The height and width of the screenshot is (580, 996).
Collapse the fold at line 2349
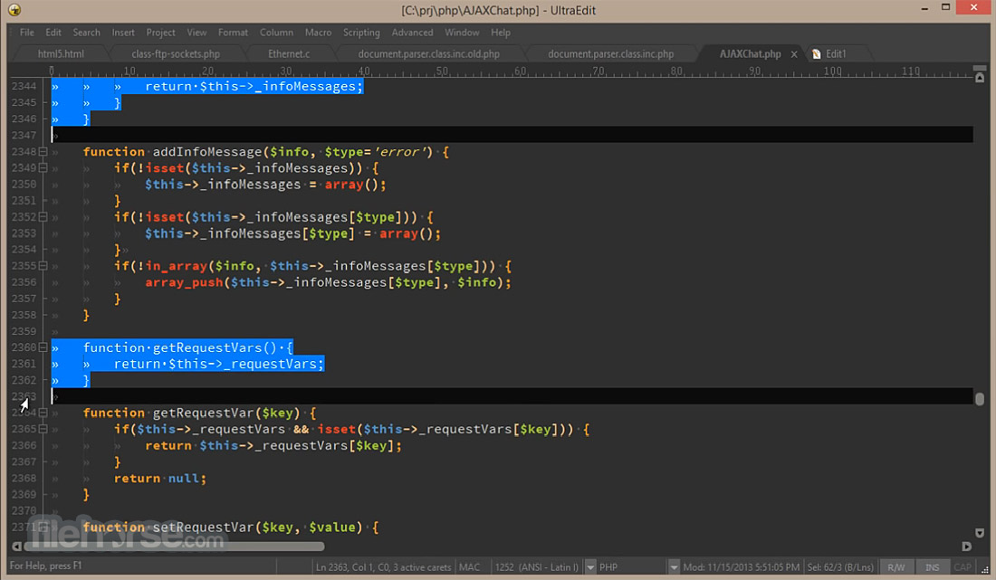tap(43, 168)
